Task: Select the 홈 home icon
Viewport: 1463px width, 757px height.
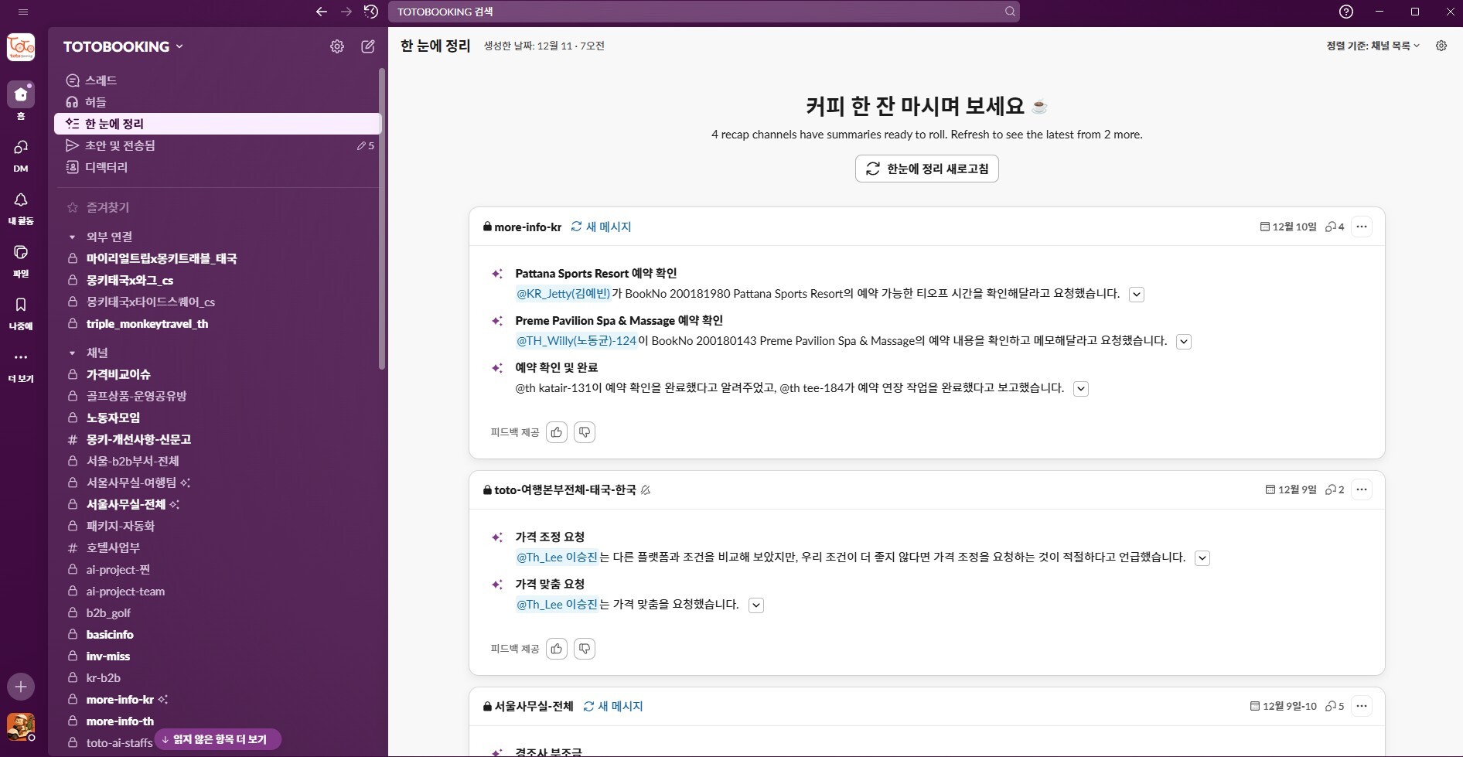Action: pyautogui.click(x=21, y=94)
